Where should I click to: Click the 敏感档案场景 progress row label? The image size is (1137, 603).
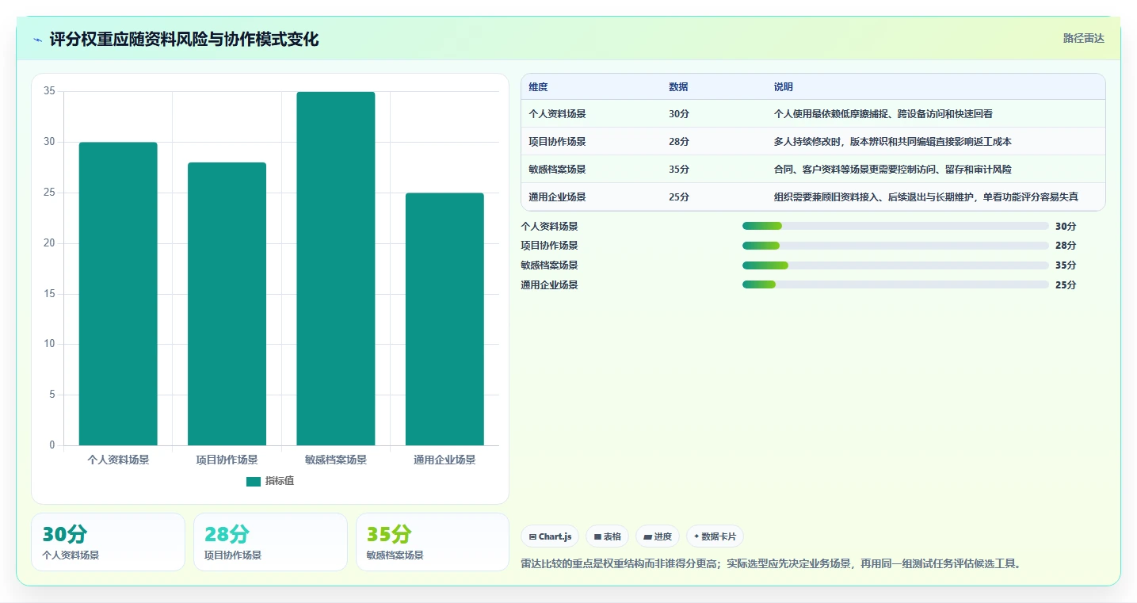coord(549,265)
